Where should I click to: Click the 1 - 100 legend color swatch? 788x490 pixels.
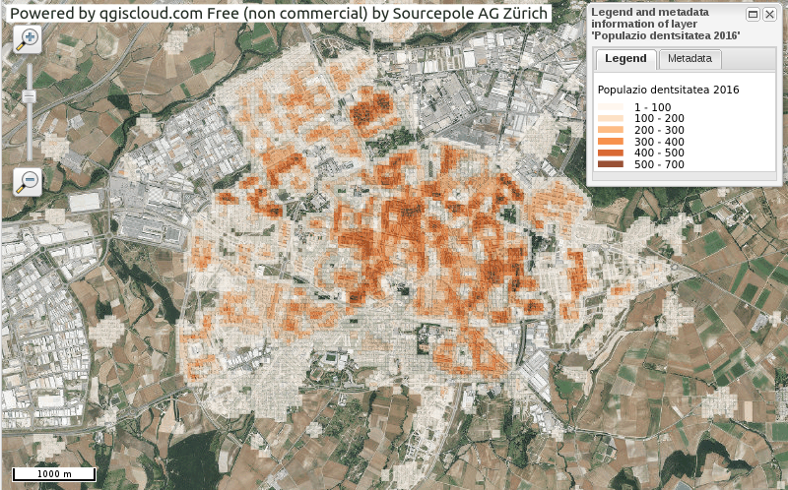[611, 107]
